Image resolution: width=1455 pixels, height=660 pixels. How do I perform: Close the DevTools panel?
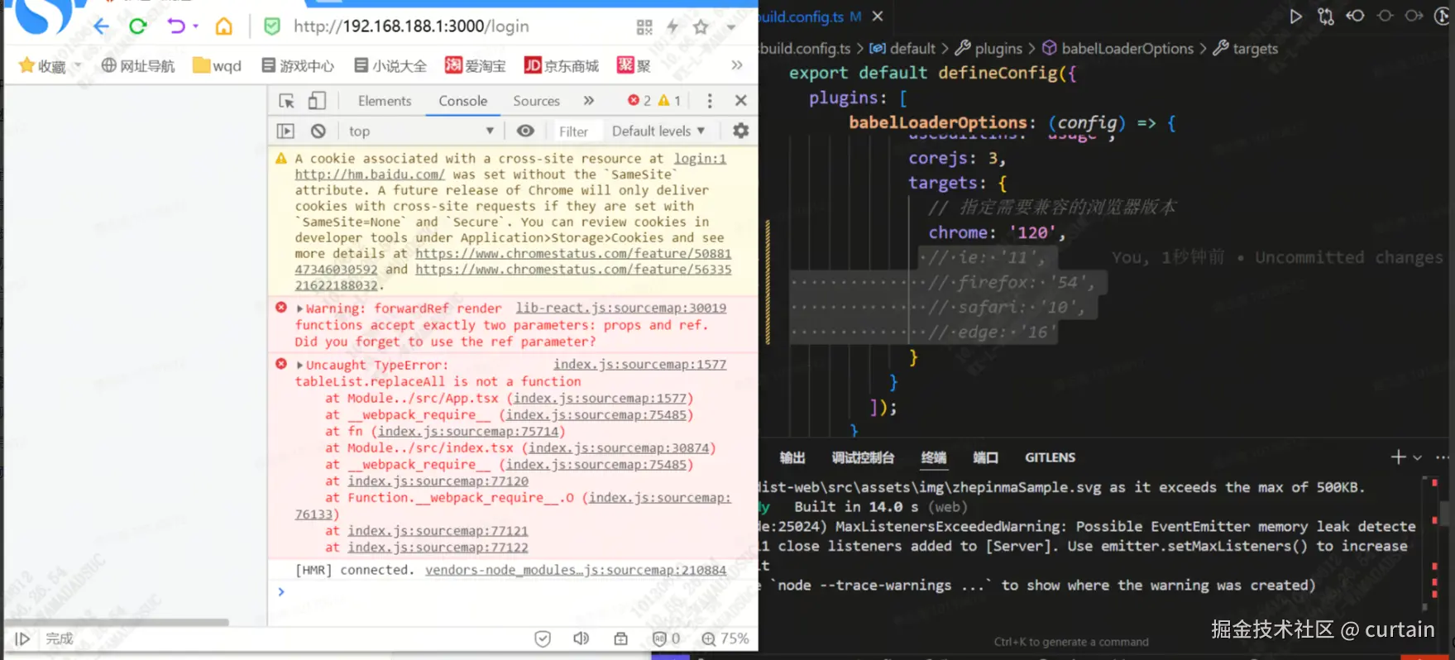click(741, 101)
